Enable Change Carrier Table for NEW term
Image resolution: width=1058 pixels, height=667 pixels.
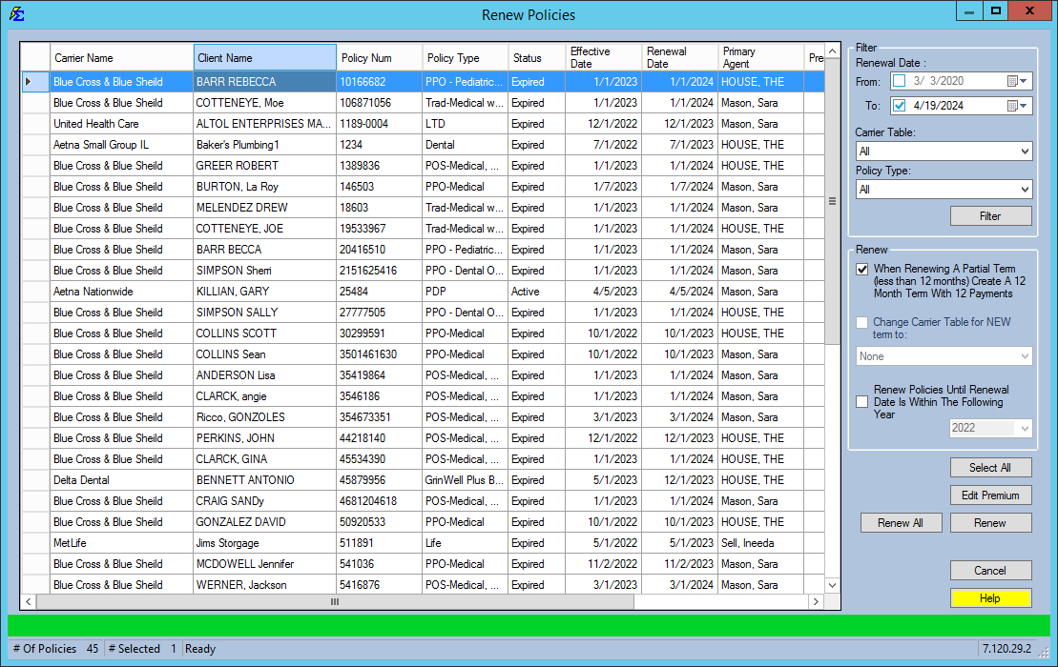pos(861,322)
